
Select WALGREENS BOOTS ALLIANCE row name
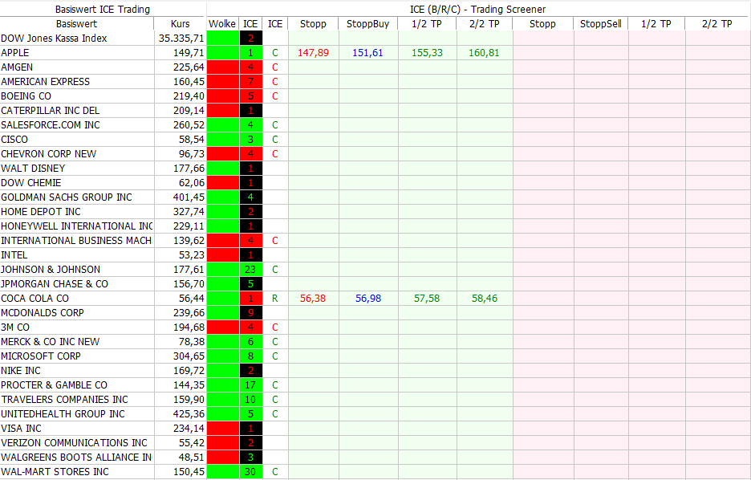77,457
